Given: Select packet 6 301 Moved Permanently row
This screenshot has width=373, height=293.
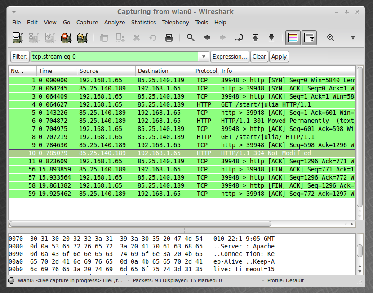Looking at the screenshot, I should tap(182, 121).
